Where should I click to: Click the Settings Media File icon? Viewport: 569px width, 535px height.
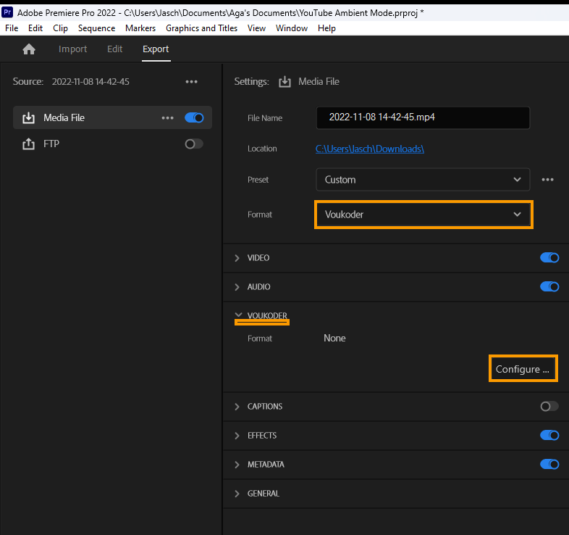pyautogui.click(x=285, y=82)
